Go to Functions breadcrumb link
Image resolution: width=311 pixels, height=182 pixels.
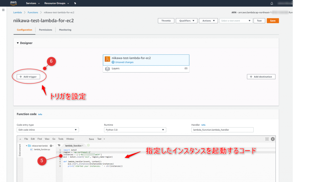tap(33, 12)
